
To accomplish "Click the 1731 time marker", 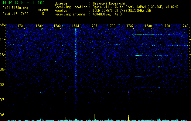I will click(21, 26).
